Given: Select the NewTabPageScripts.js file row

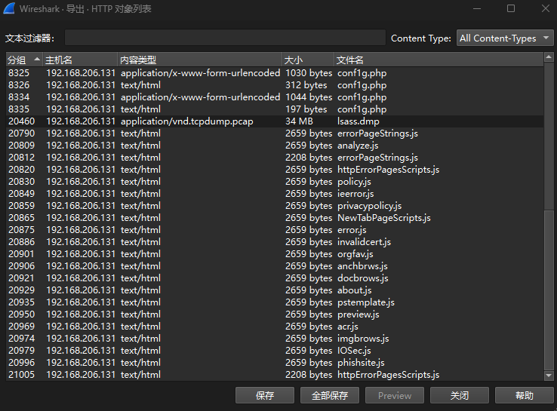Looking at the screenshot, I should (x=275, y=218).
